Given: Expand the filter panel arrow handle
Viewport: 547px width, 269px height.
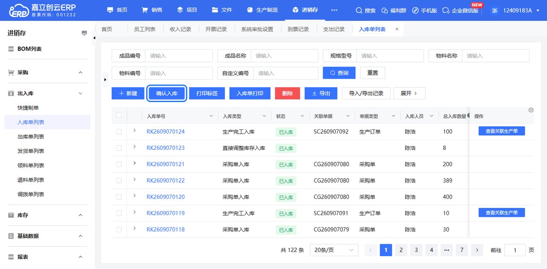Looking at the screenshot, I should (x=105, y=80).
